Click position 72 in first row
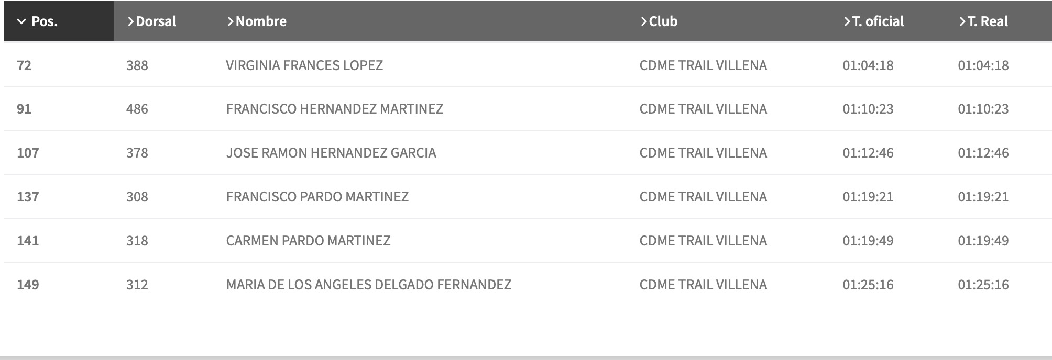The height and width of the screenshot is (360, 1052). 24,65
